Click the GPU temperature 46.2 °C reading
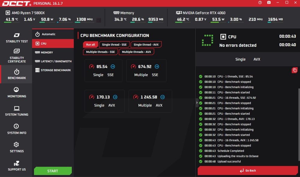The height and width of the screenshot is (177, 300). tap(183, 19)
